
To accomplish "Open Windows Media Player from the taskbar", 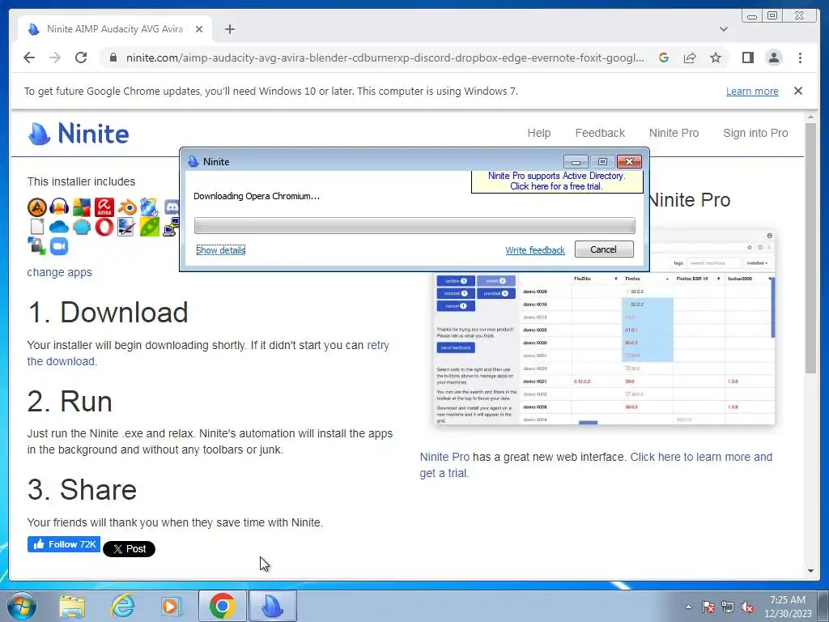I will pyautogui.click(x=172, y=606).
